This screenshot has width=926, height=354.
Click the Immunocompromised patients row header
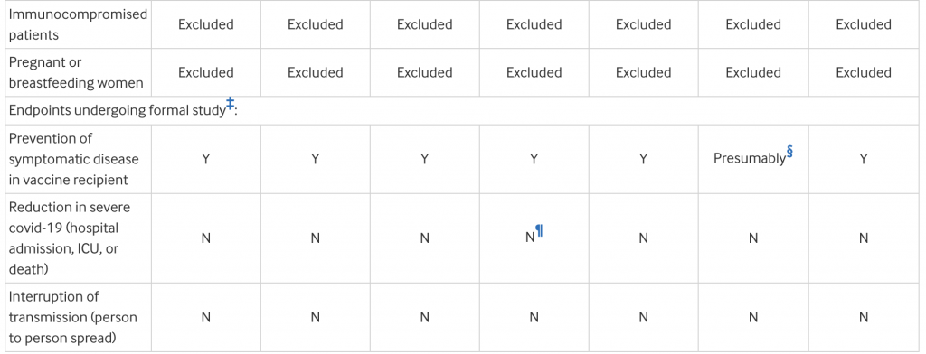(78, 24)
